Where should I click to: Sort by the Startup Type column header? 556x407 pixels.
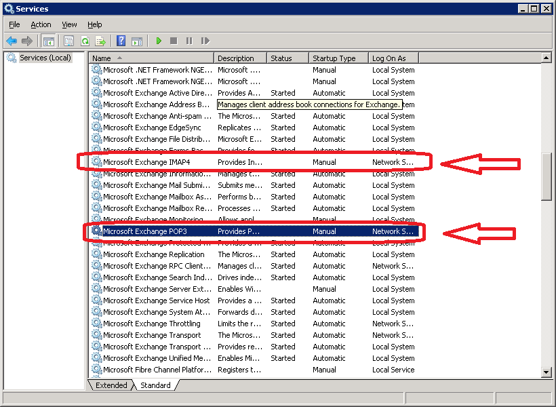[x=338, y=58]
